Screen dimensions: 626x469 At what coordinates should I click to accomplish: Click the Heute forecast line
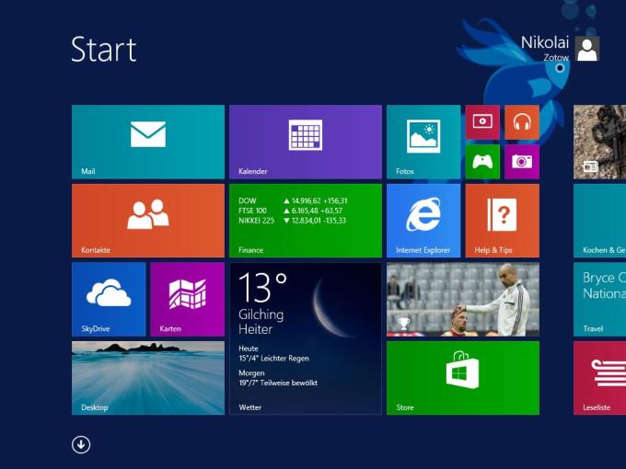[273, 353]
